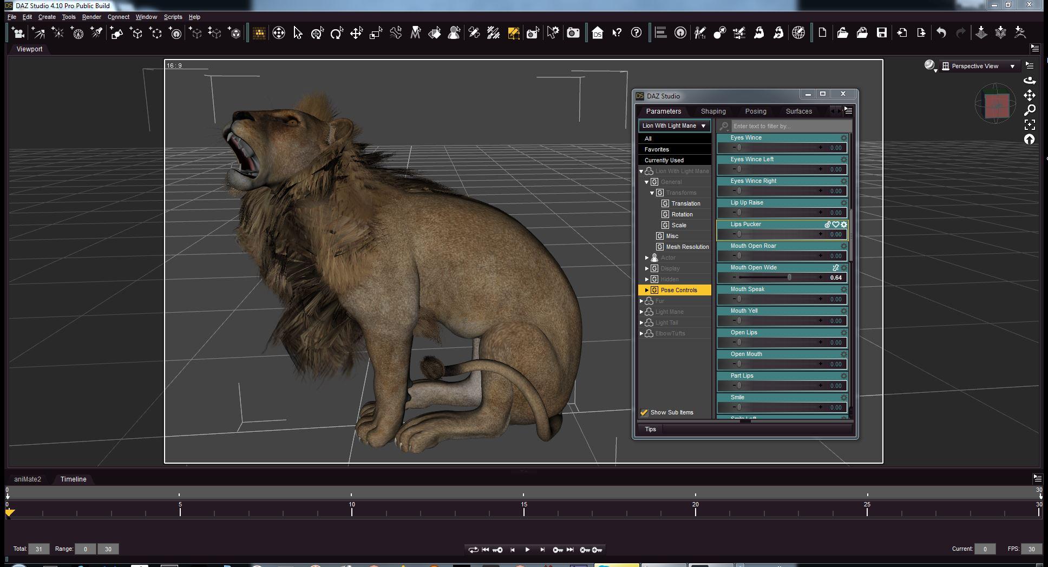Select the Currently Used filter
Screen dimensions: 1048x567
point(664,160)
